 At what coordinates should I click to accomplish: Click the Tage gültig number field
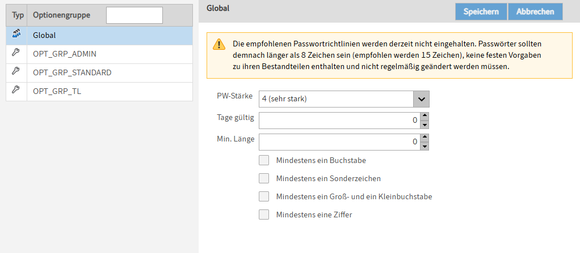[339, 120]
